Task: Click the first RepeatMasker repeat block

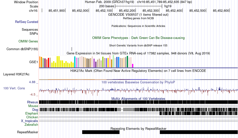Action: 101,132
